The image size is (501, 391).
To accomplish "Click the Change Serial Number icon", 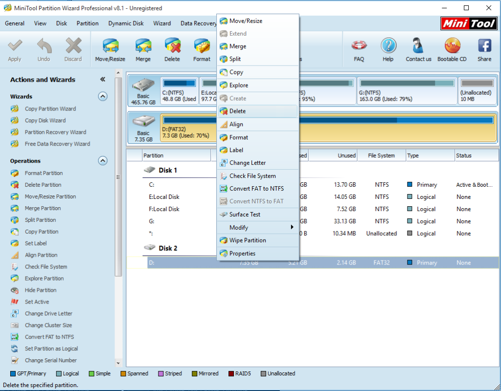I will click(x=14, y=360).
